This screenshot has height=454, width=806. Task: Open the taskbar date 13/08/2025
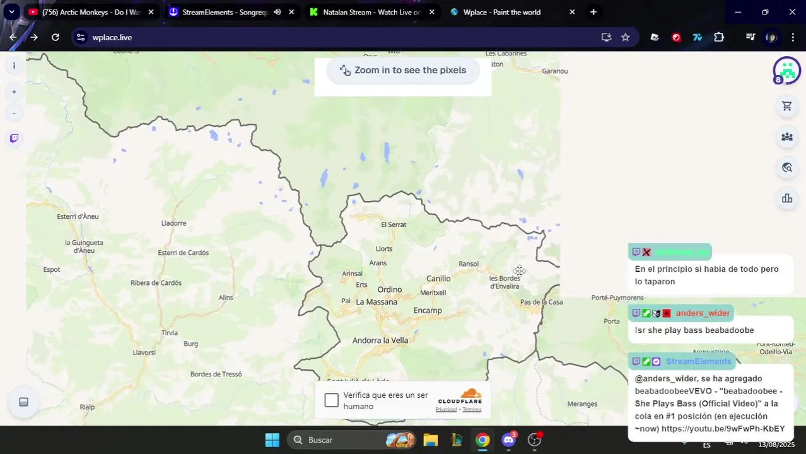point(776,445)
